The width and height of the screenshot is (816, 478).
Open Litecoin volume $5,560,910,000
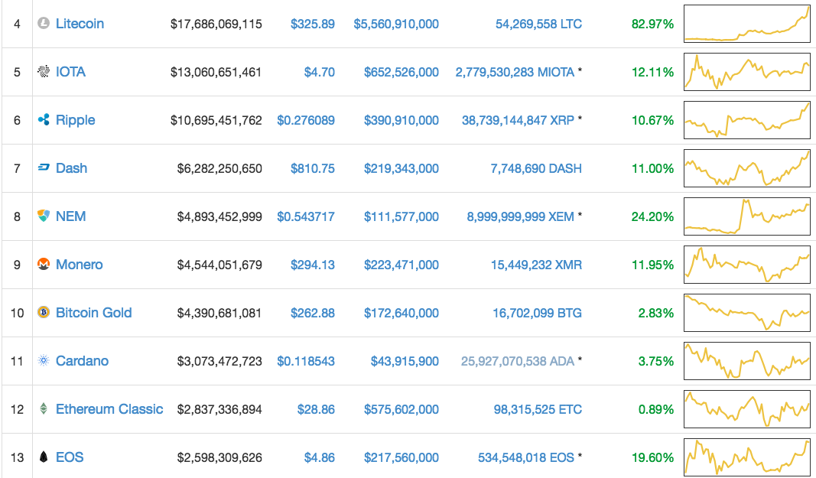[x=396, y=24]
